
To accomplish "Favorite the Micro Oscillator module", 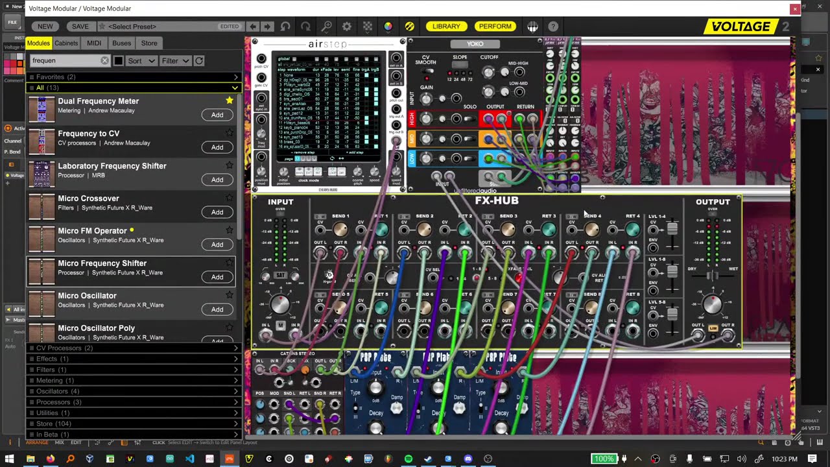I will tap(229, 295).
